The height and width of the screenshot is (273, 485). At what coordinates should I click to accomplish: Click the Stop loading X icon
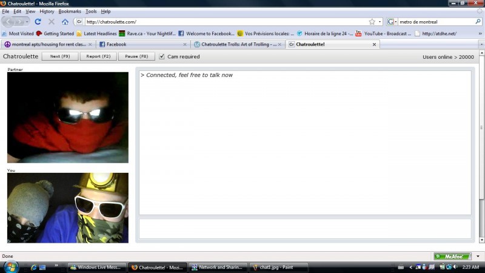pyautogui.click(x=52, y=22)
